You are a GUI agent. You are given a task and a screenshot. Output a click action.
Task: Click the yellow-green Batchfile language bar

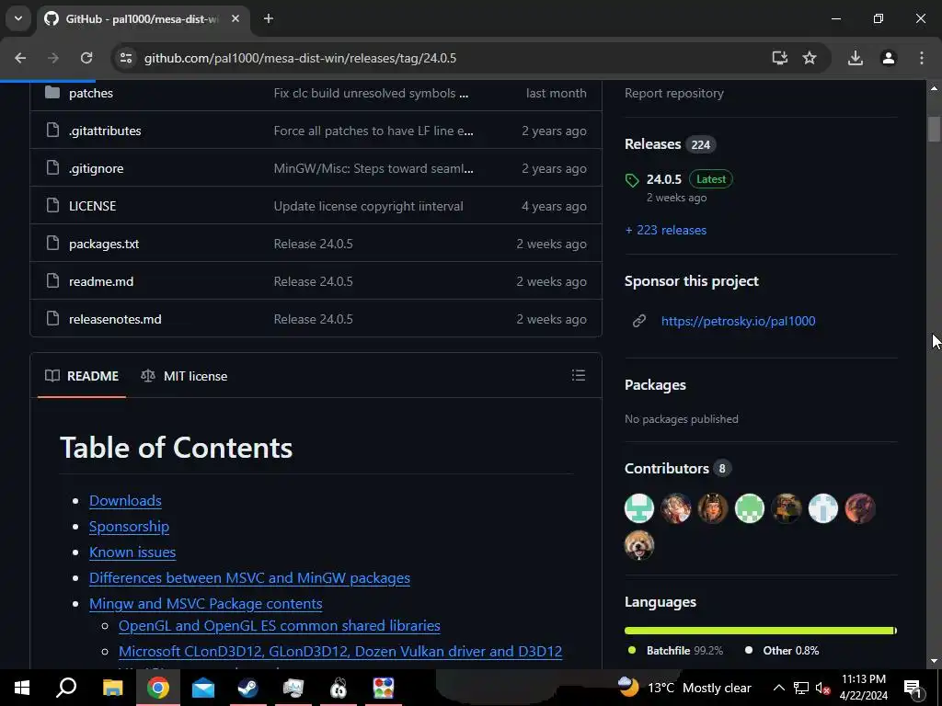[759, 631]
